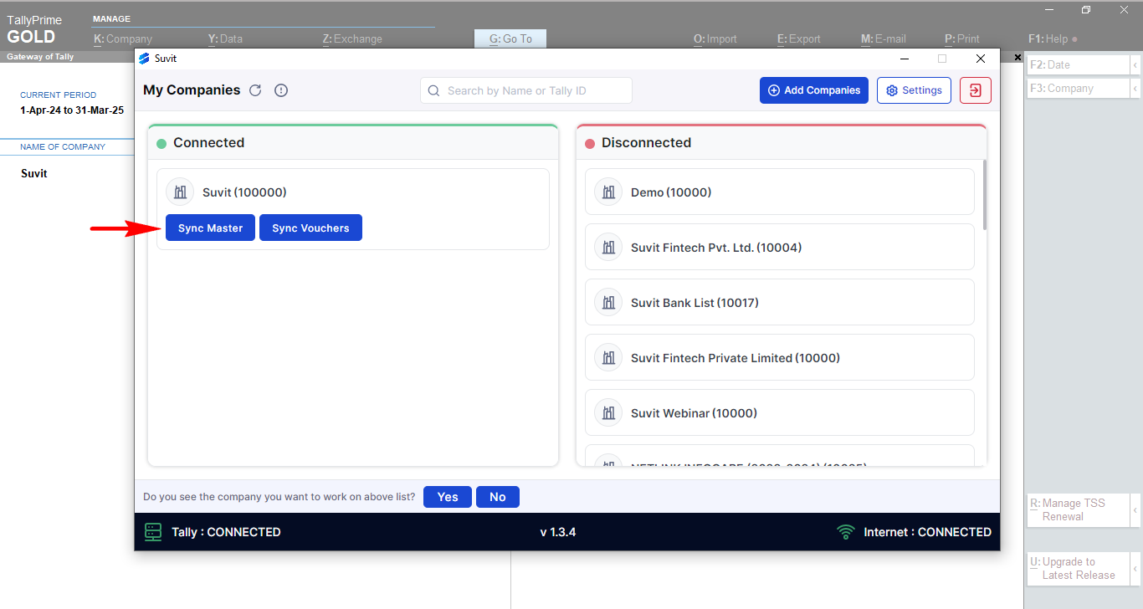Collapse arrow beside Upgrade to Latest Release
1143x609 pixels.
[1135, 568]
